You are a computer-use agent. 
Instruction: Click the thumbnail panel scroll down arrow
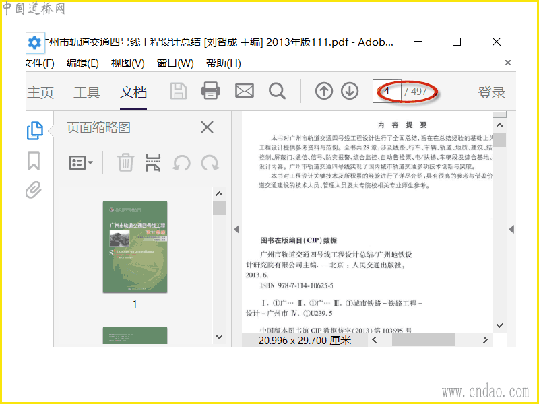point(220,337)
